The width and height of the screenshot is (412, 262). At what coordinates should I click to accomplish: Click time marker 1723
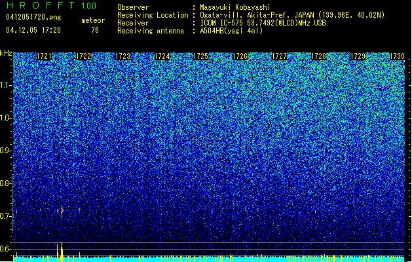click(x=122, y=56)
